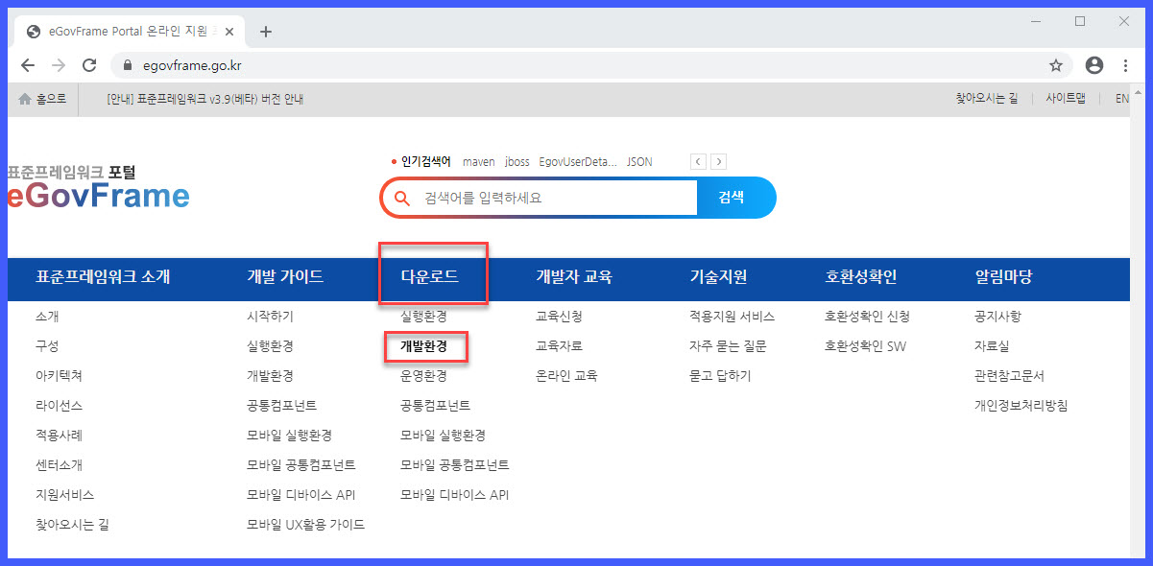Open 아키텍쳐 link
The image size is (1153, 566).
tap(59, 376)
